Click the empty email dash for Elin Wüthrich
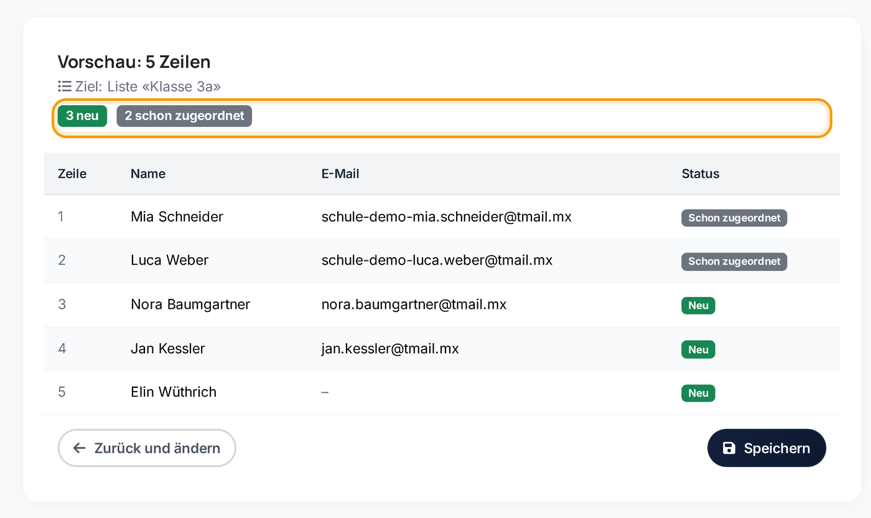The height and width of the screenshot is (518, 871). 325,392
